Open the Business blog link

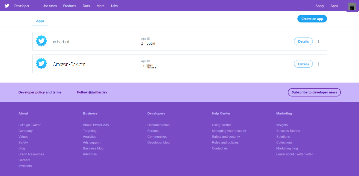coord(93,148)
